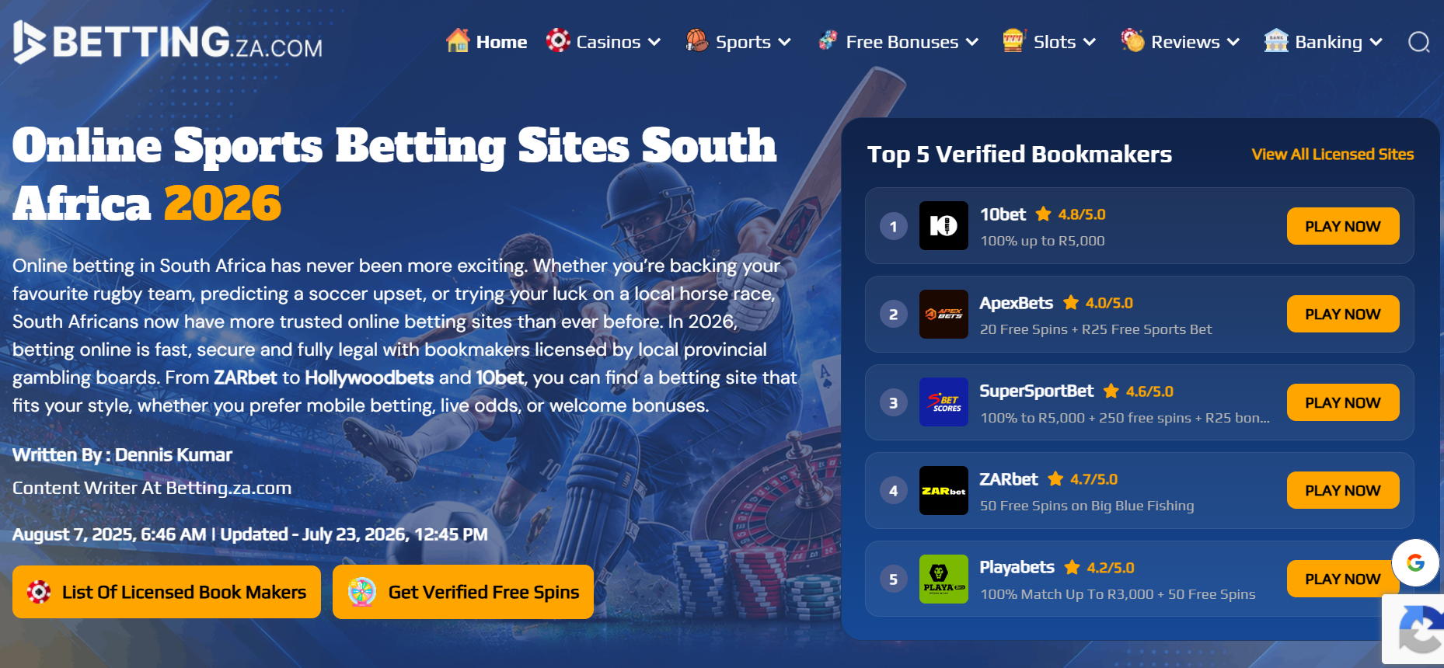Click the Betting.za.com logo
This screenshot has height=668, width=1444.
click(168, 42)
